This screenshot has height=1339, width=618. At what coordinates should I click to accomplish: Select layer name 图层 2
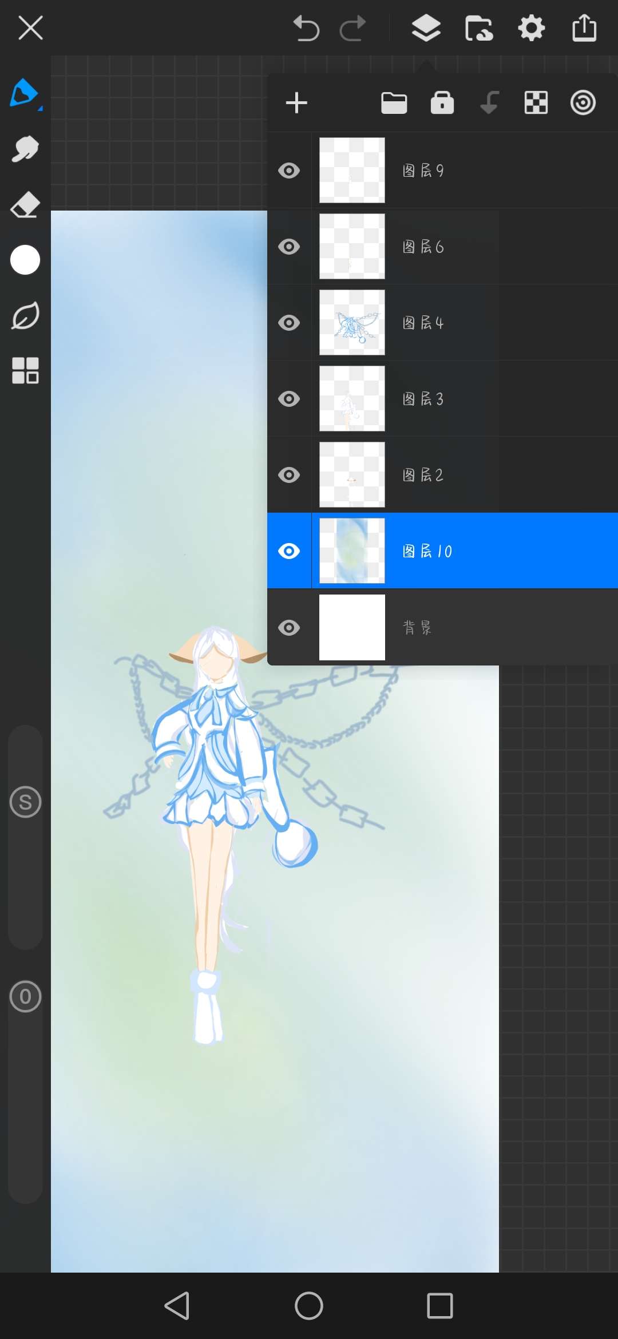pyautogui.click(x=423, y=475)
